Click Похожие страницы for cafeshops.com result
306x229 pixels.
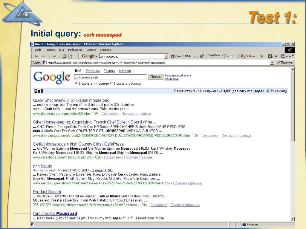[138, 157]
